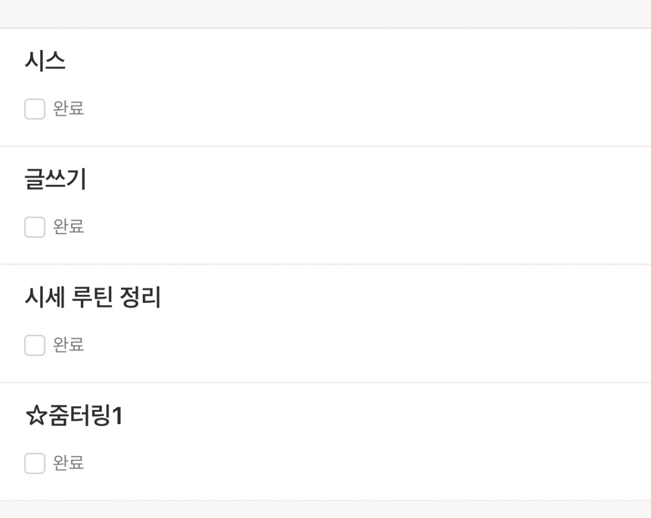Click the 완료 label under ☆줌터링1
This screenshot has width=651, height=518.
click(x=68, y=463)
